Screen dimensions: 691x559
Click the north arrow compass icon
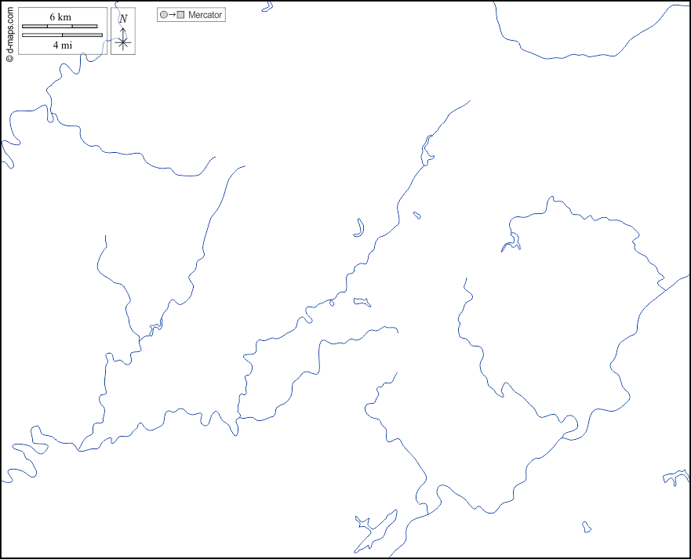point(122,31)
